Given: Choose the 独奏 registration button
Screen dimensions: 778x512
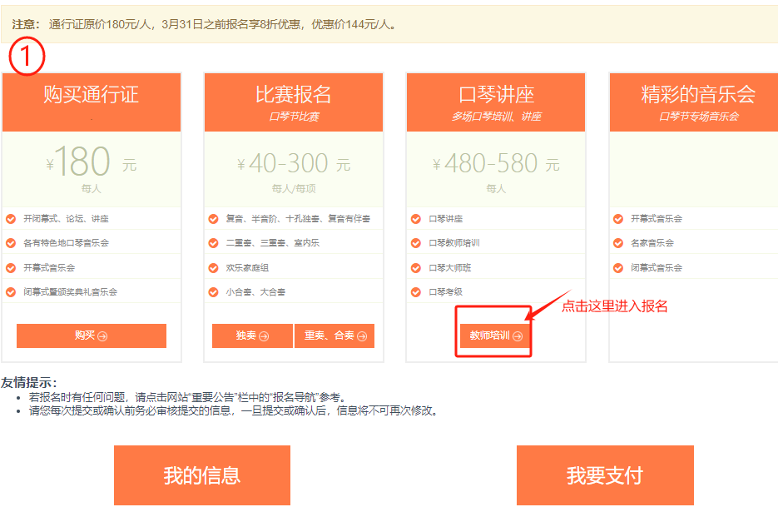Looking at the screenshot, I should click(x=252, y=336).
